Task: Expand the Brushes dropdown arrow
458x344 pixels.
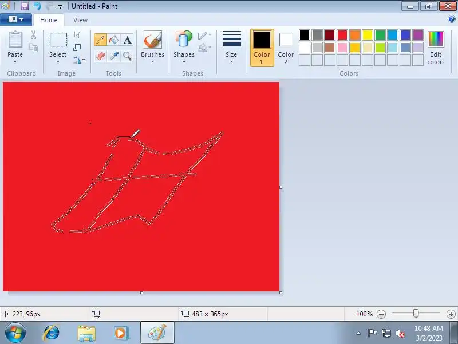Action: [152, 62]
